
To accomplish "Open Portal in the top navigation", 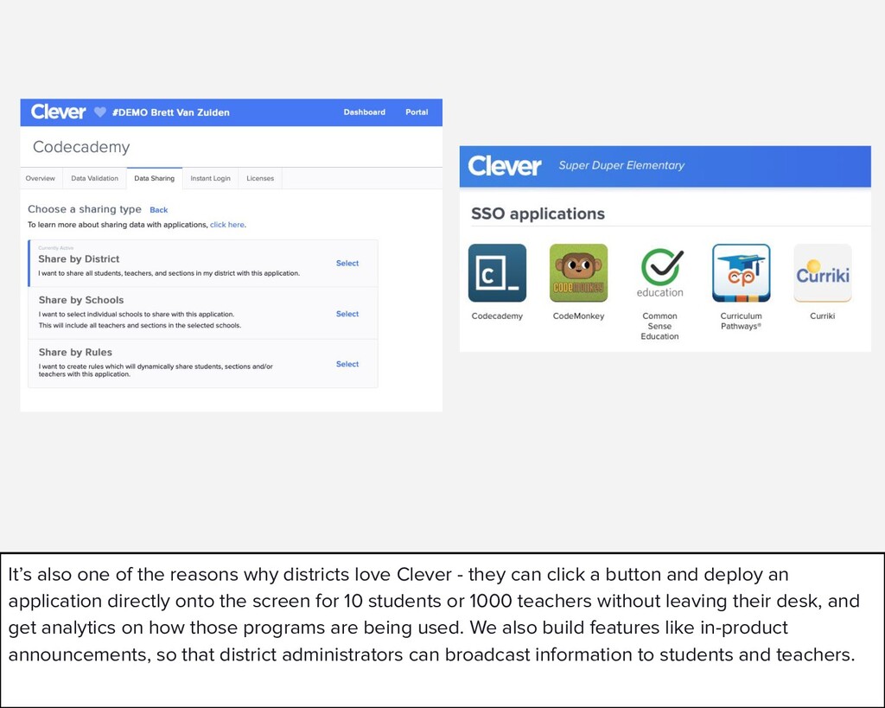I will 417,112.
